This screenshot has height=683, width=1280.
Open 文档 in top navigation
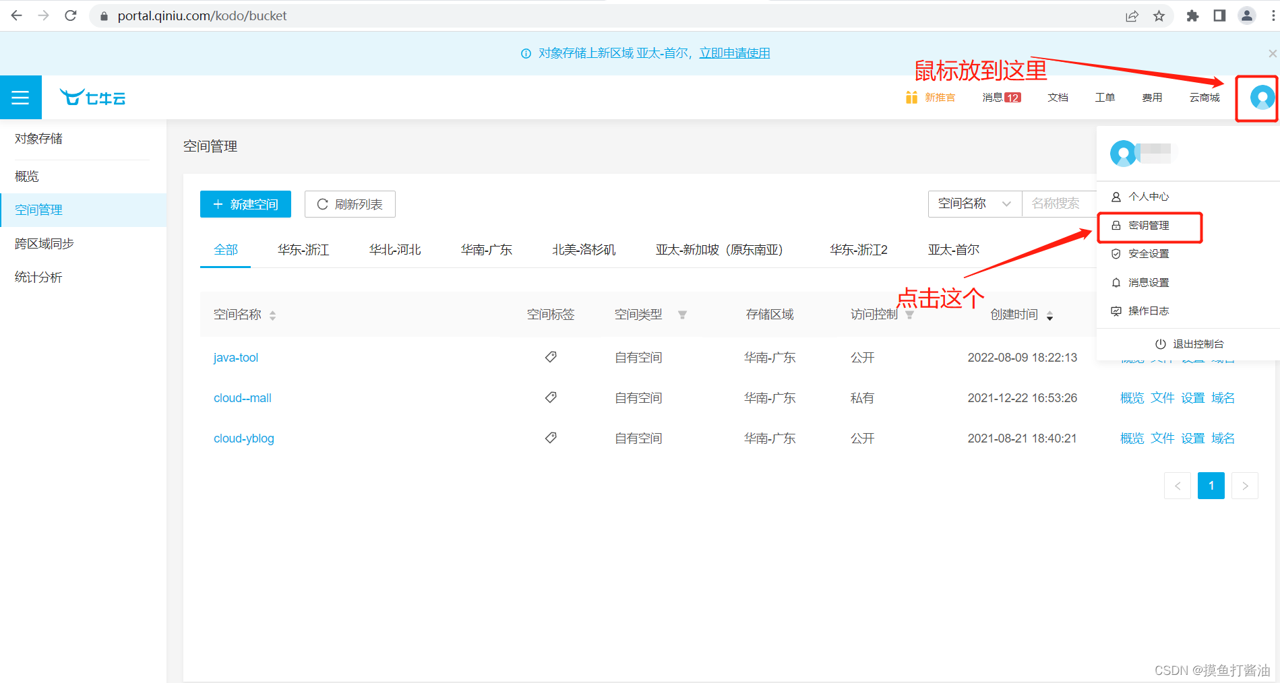click(1058, 98)
